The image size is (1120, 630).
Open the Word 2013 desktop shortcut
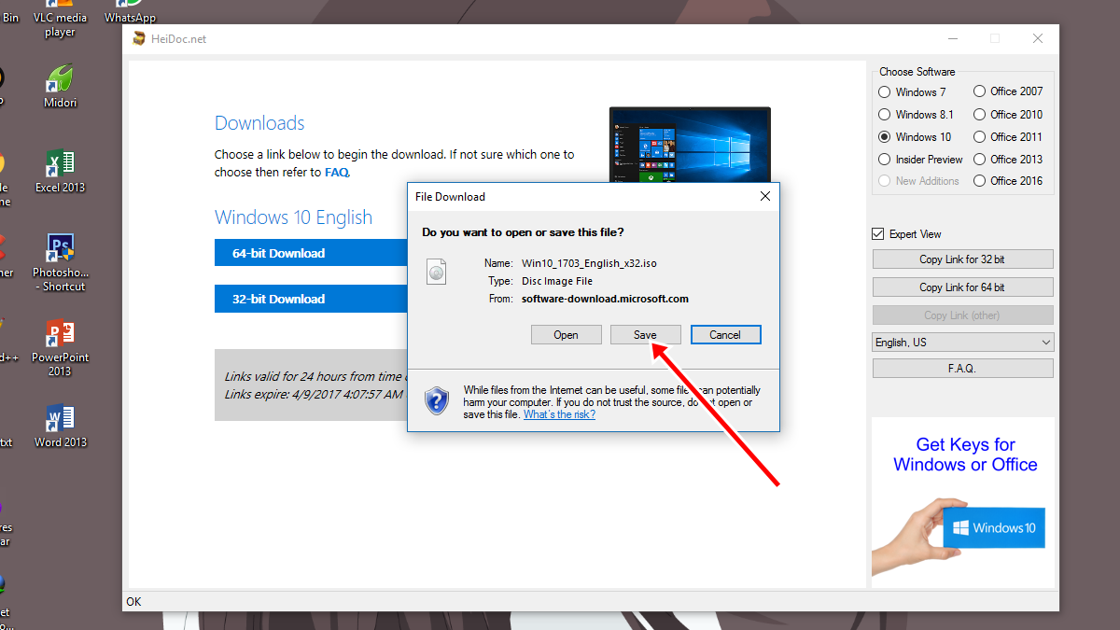click(60, 419)
